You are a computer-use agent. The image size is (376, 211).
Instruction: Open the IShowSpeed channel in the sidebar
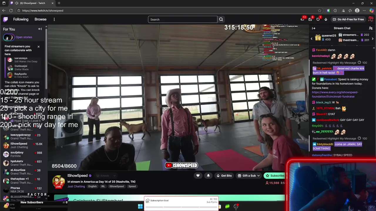(x=23, y=145)
